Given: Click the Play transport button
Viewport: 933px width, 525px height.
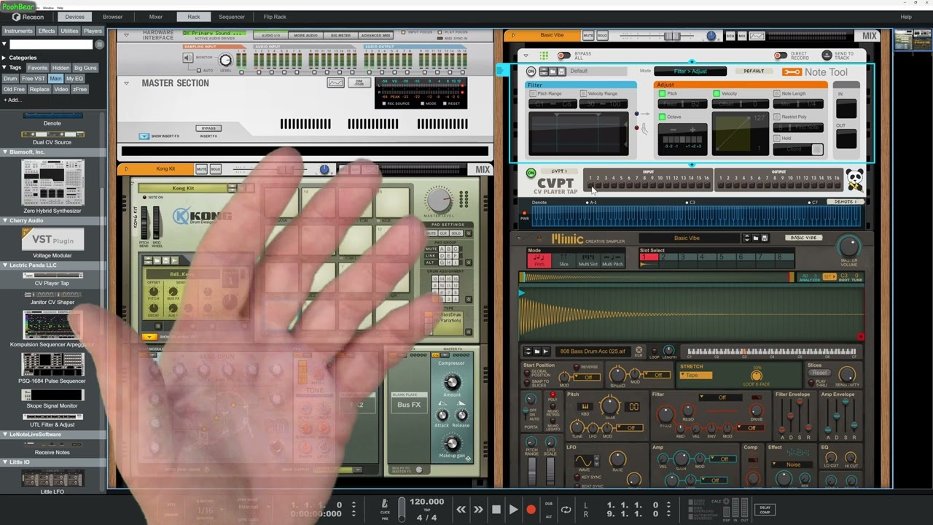Looking at the screenshot, I should pyautogui.click(x=513, y=510).
